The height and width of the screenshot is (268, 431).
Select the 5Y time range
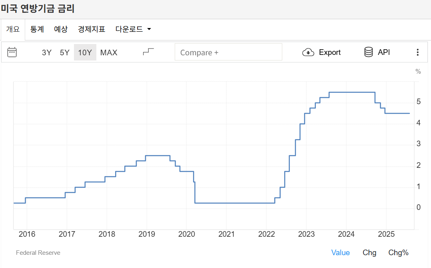65,52
